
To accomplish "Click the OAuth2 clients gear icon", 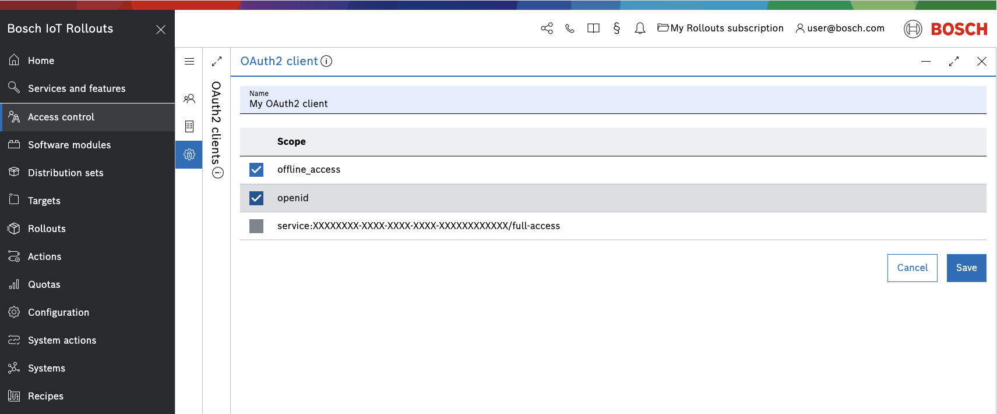I will (189, 155).
